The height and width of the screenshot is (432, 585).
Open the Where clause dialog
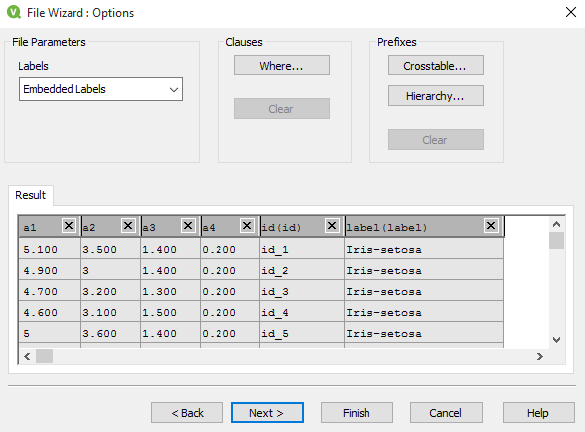(x=282, y=66)
